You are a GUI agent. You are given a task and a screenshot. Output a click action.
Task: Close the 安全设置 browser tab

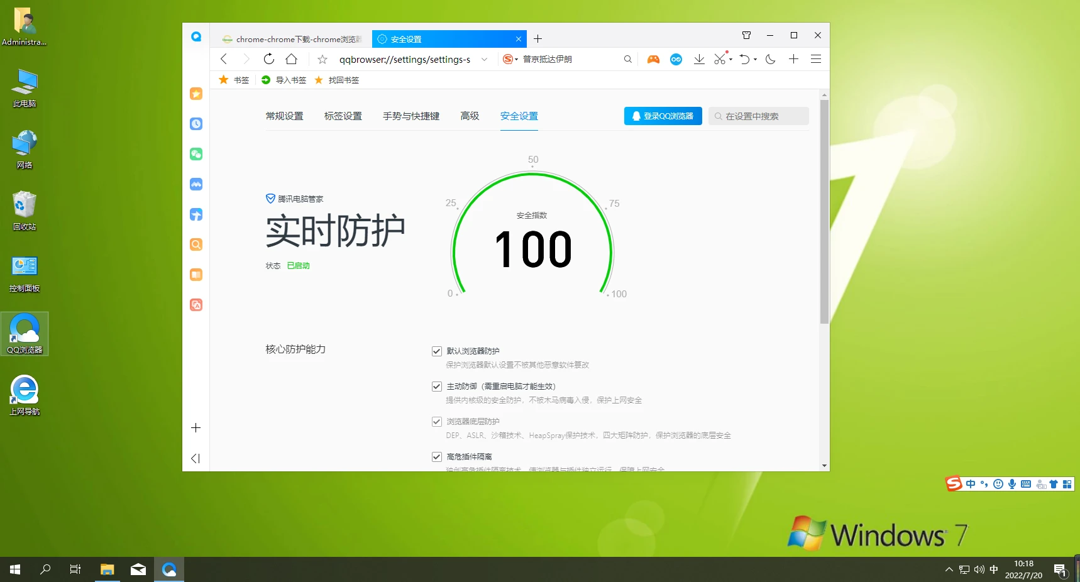click(519, 39)
